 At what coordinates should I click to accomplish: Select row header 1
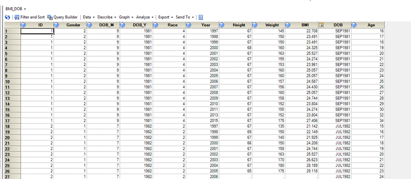12,31
